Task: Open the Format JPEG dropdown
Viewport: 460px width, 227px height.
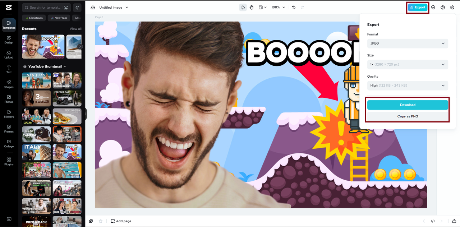Action: point(408,43)
